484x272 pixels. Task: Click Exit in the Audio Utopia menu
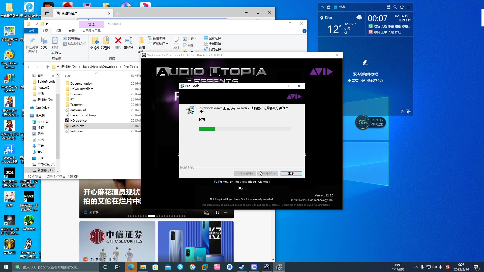(242, 188)
